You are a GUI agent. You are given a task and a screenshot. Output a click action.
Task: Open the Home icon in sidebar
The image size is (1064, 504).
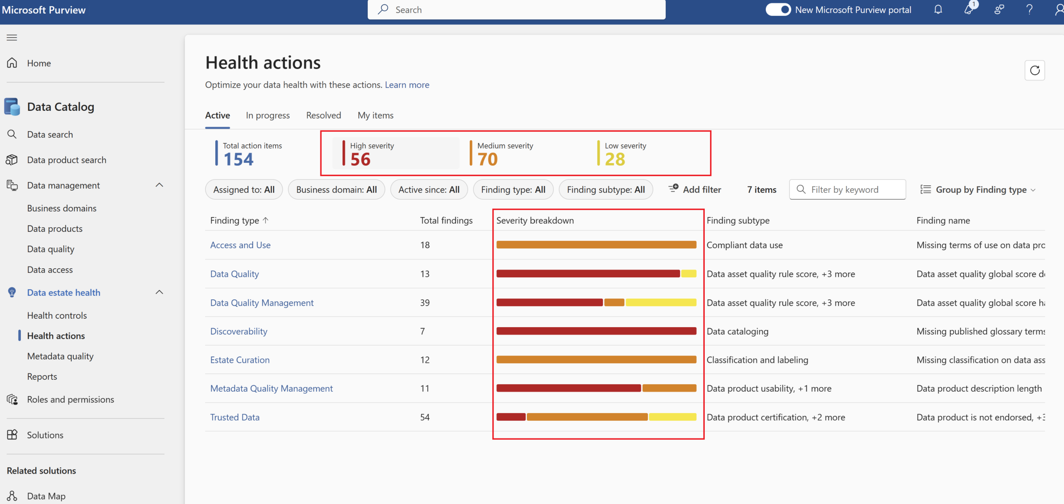[x=12, y=63]
